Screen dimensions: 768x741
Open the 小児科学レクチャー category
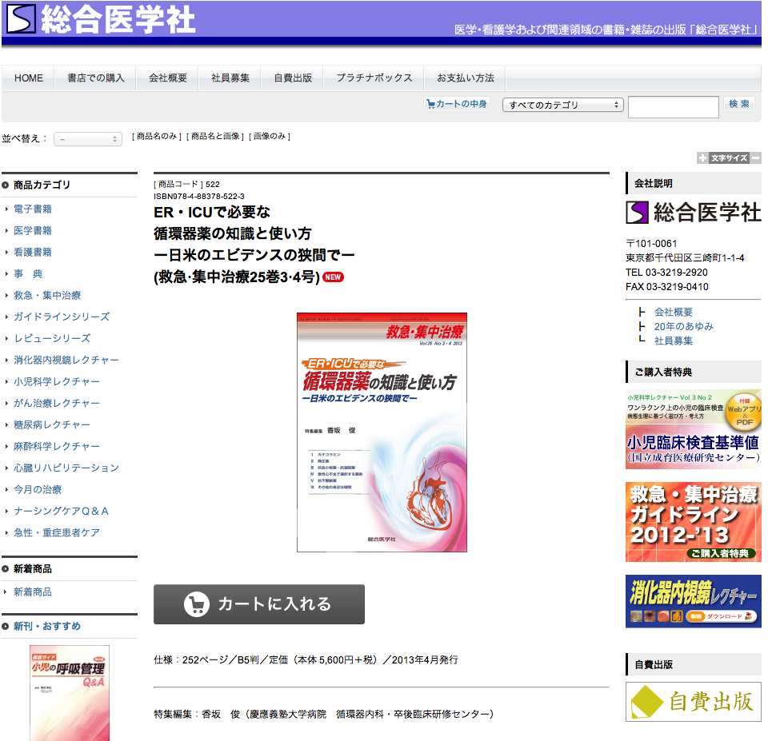(x=57, y=381)
